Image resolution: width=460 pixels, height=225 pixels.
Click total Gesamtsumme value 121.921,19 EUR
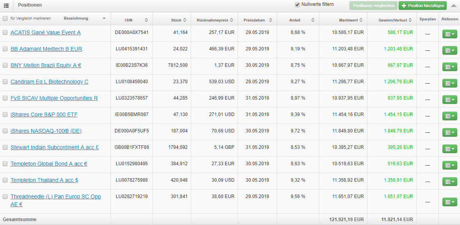point(347,219)
